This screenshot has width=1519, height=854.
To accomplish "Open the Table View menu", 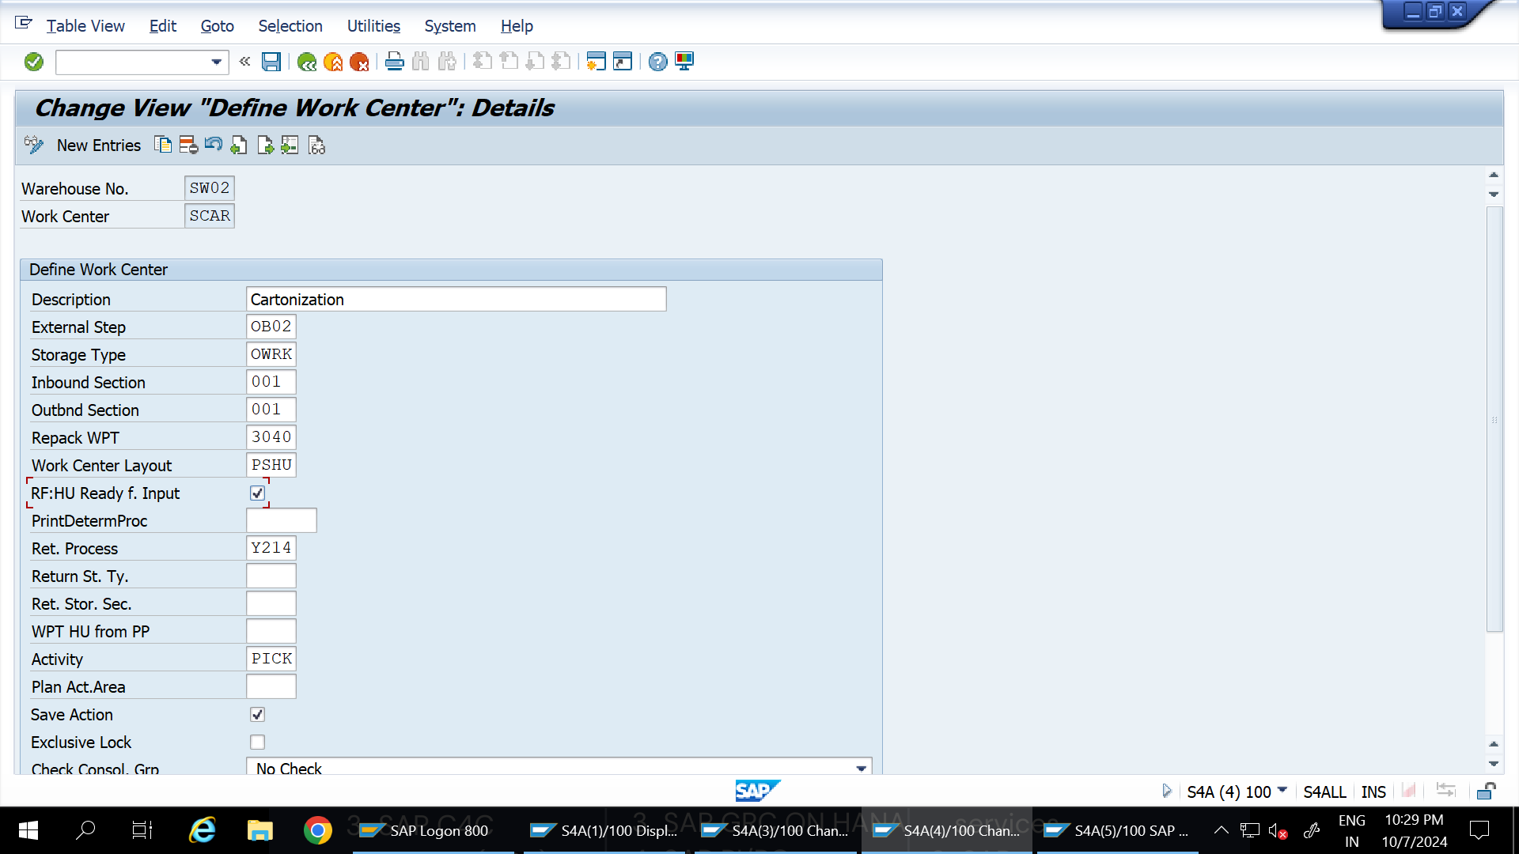I will tap(85, 26).
